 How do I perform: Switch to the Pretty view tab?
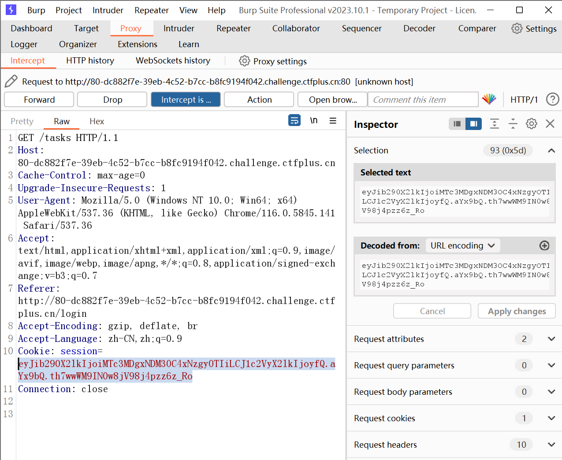(x=22, y=121)
